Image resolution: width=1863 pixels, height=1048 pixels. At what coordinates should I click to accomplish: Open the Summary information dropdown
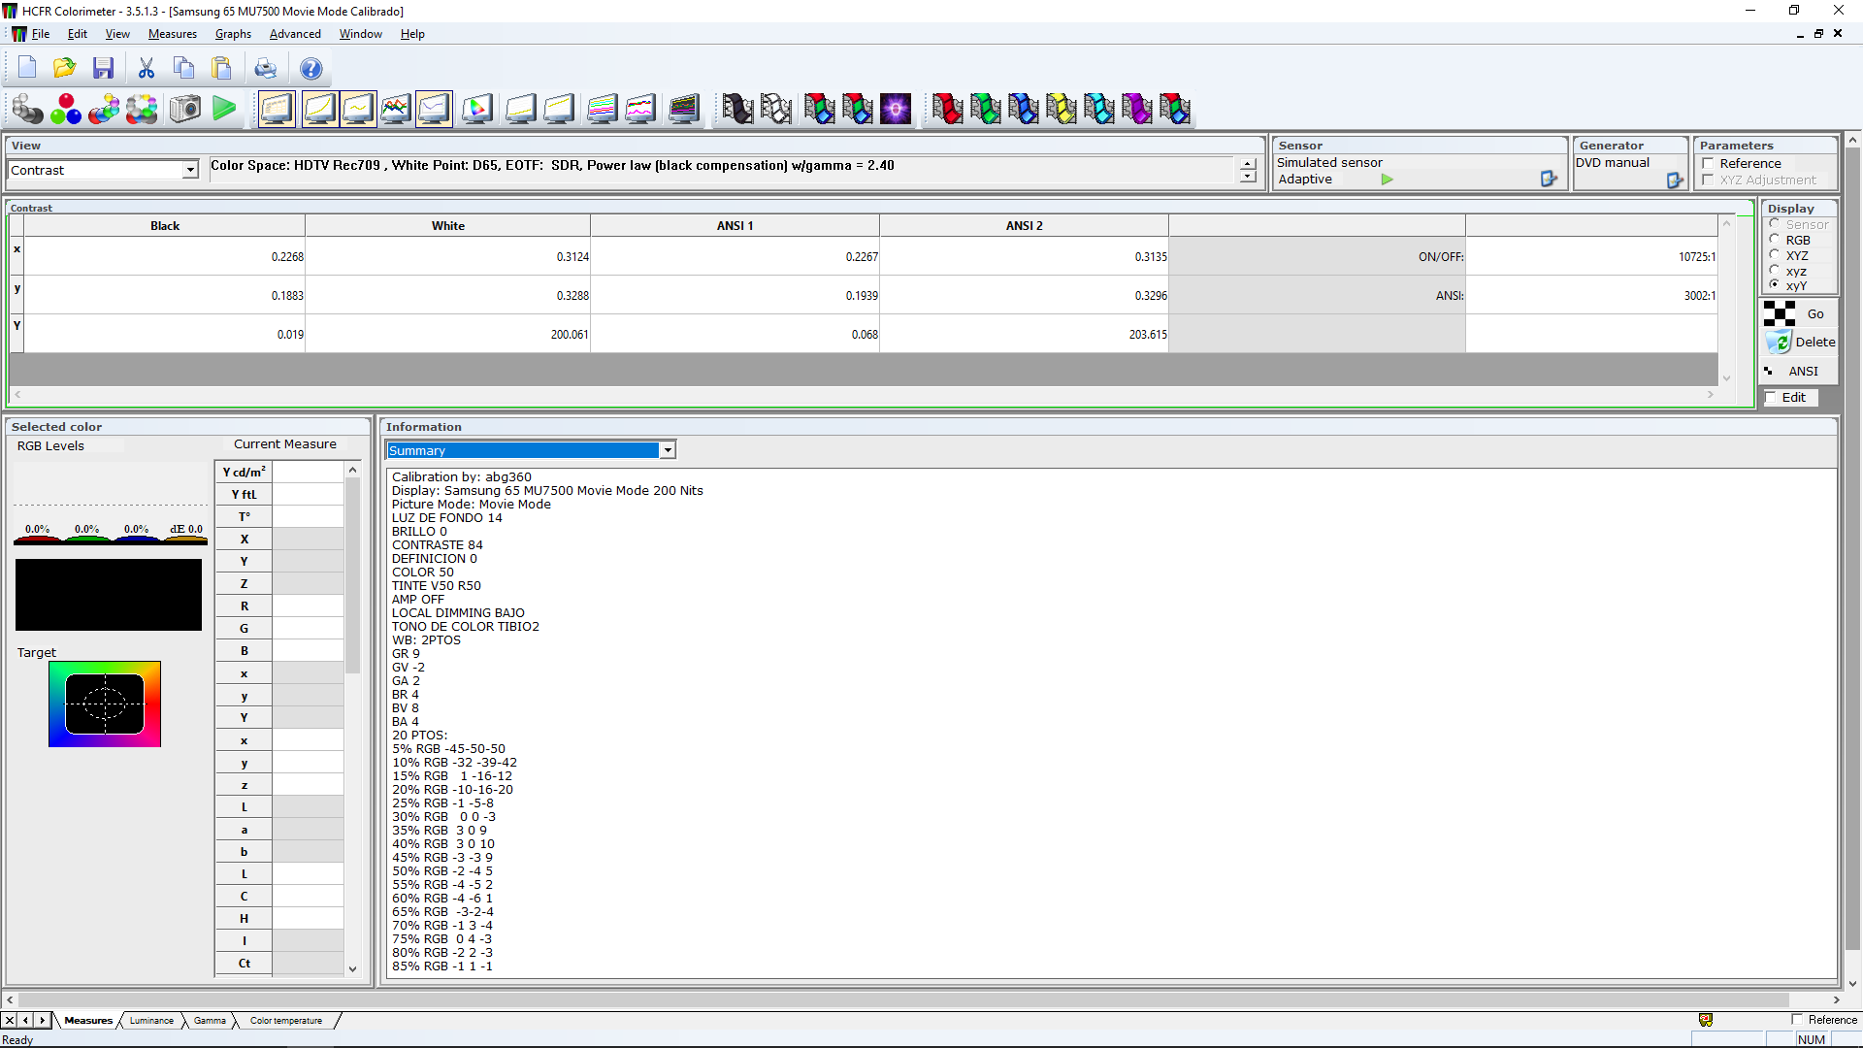668,450
